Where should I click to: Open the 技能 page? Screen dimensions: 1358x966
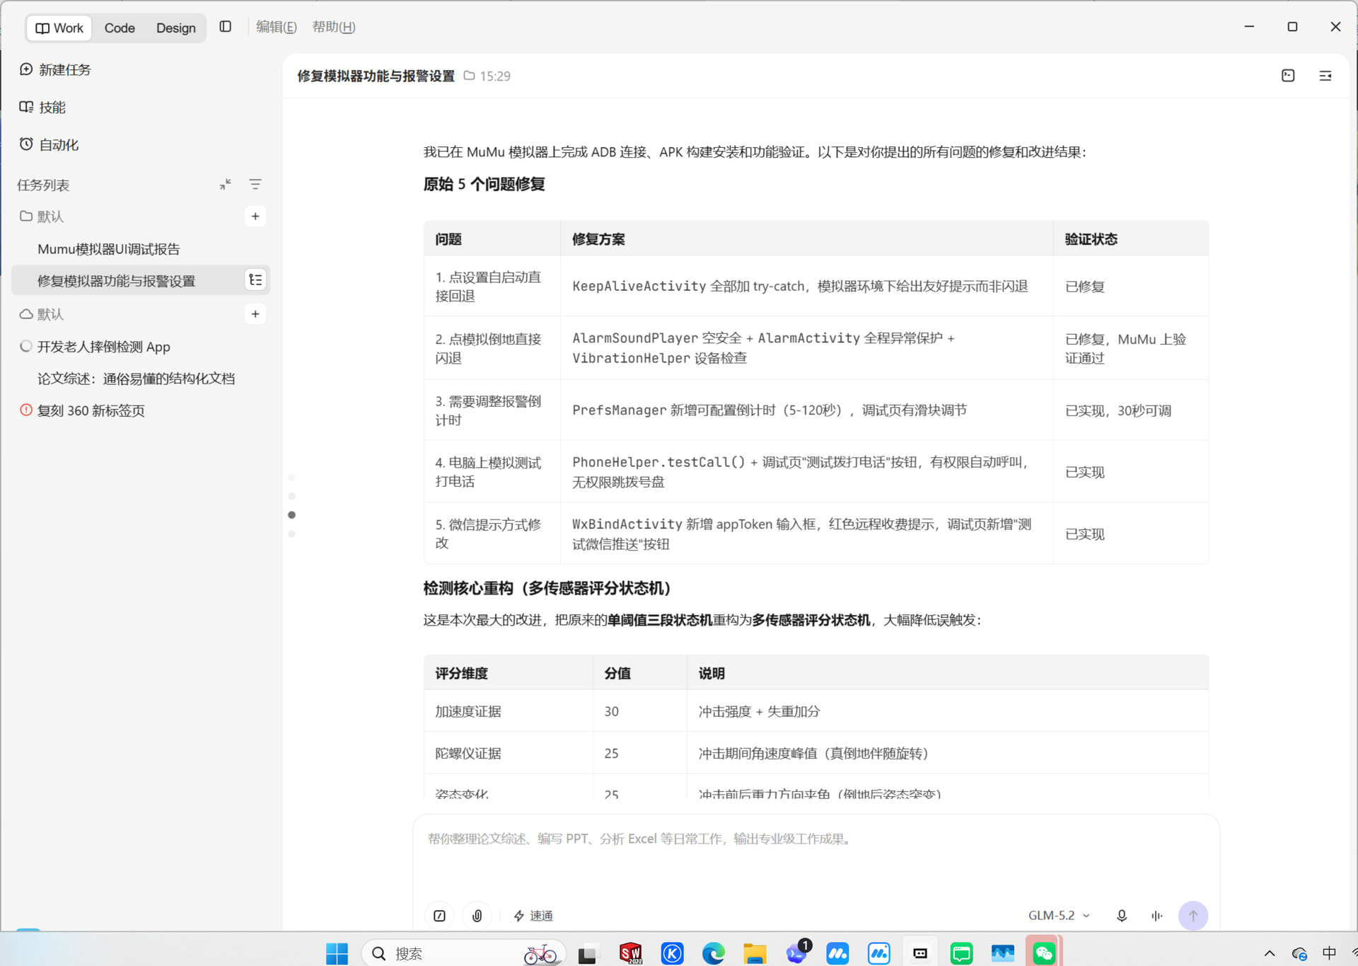point(42,107)
